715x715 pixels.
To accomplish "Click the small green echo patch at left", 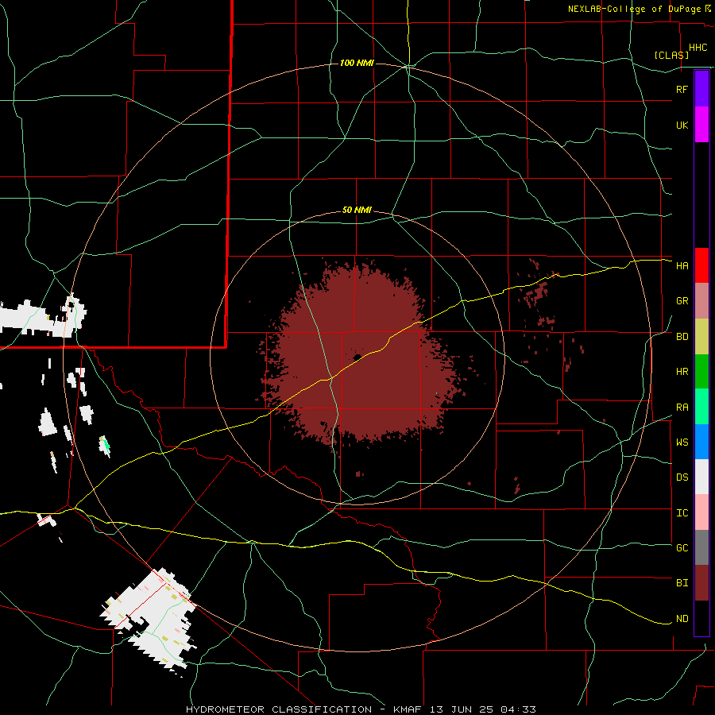I will pyautogui.click(x=106, y=446).
